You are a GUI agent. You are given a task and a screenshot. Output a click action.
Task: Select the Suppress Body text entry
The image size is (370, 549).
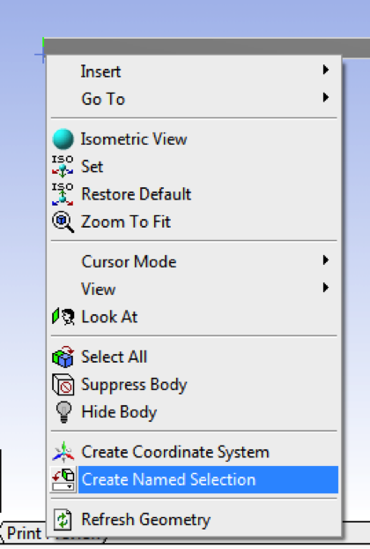(134, 385)
